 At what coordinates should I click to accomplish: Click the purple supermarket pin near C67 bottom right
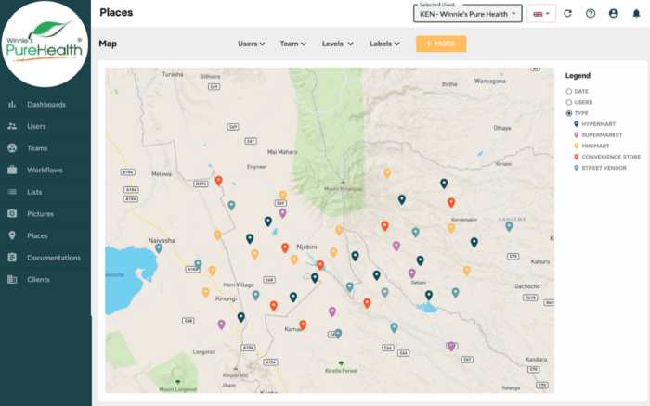pyautogui.click(x=451, y=347)
